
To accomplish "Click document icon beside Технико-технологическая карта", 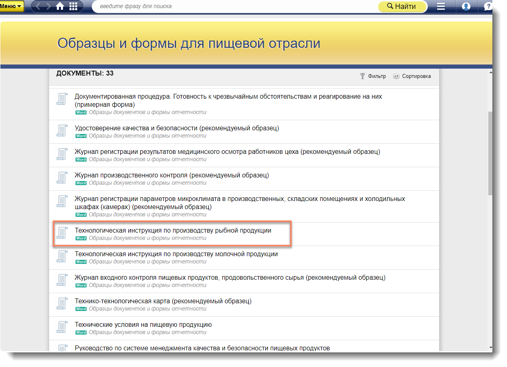I will tap(62, 304).
